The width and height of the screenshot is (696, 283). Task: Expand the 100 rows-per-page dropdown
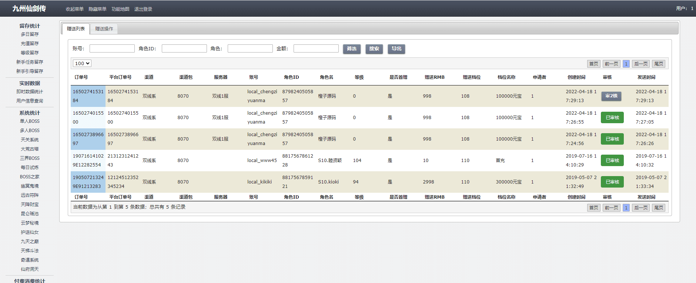82,64
